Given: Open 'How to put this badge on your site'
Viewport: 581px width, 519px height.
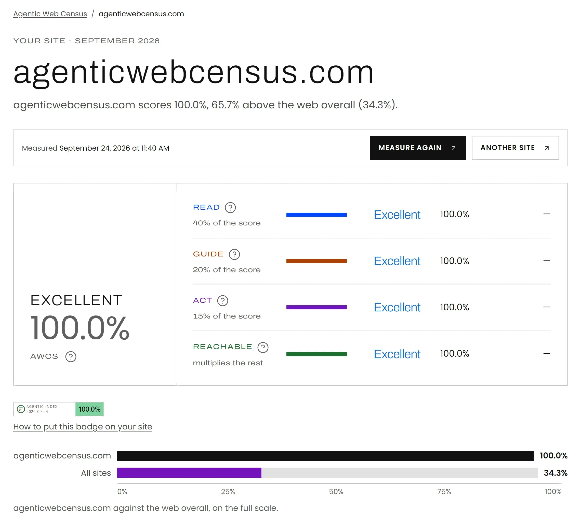Looking at the screenshot, I should (83, 427).
